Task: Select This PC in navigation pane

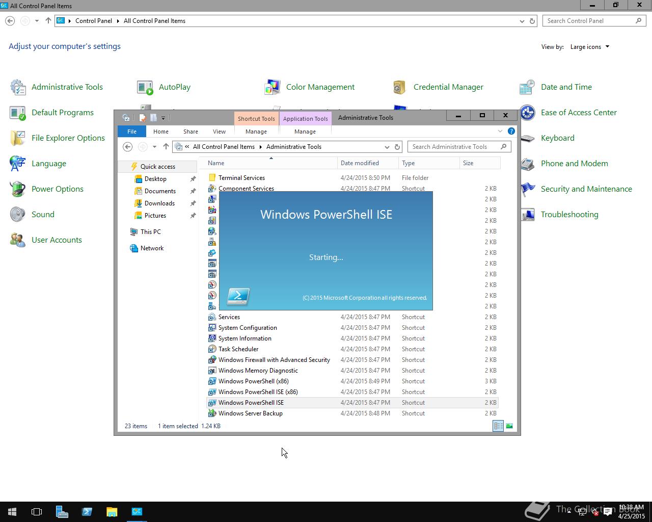Action: pyautogui.click(x=150, y=232)
